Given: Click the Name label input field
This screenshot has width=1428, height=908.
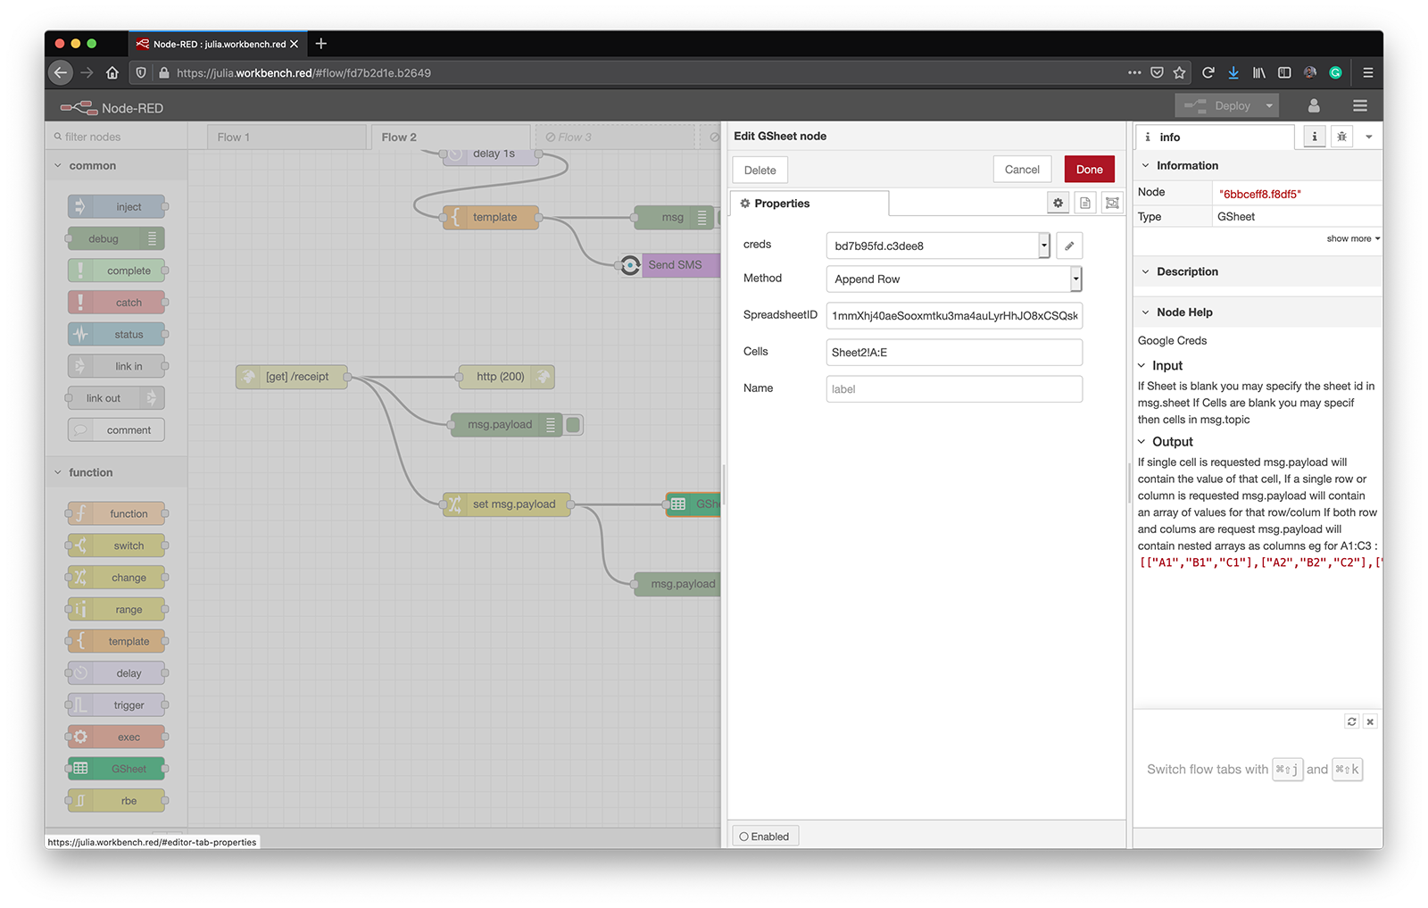Looking at the screenshot, I should click(954, 389).
